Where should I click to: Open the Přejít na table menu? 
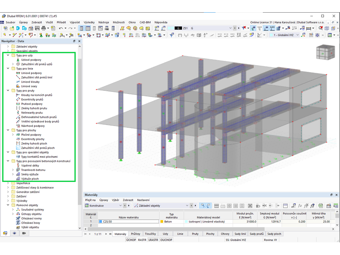90,200
